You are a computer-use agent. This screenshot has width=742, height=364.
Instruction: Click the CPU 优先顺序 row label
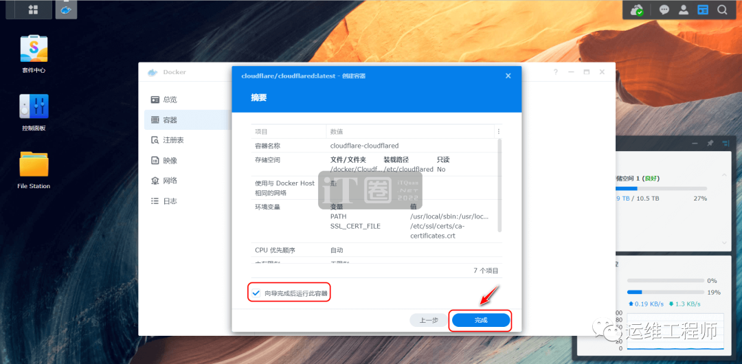[275, 250]
